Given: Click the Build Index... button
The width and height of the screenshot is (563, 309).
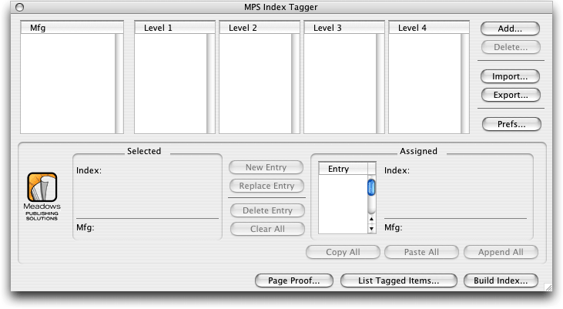Looking at the screenshot, I should [x=501, y=280].
